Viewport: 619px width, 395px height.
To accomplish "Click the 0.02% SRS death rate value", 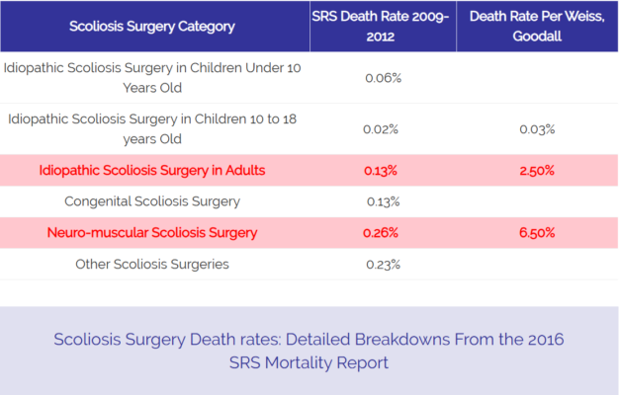I will [382, 129].
